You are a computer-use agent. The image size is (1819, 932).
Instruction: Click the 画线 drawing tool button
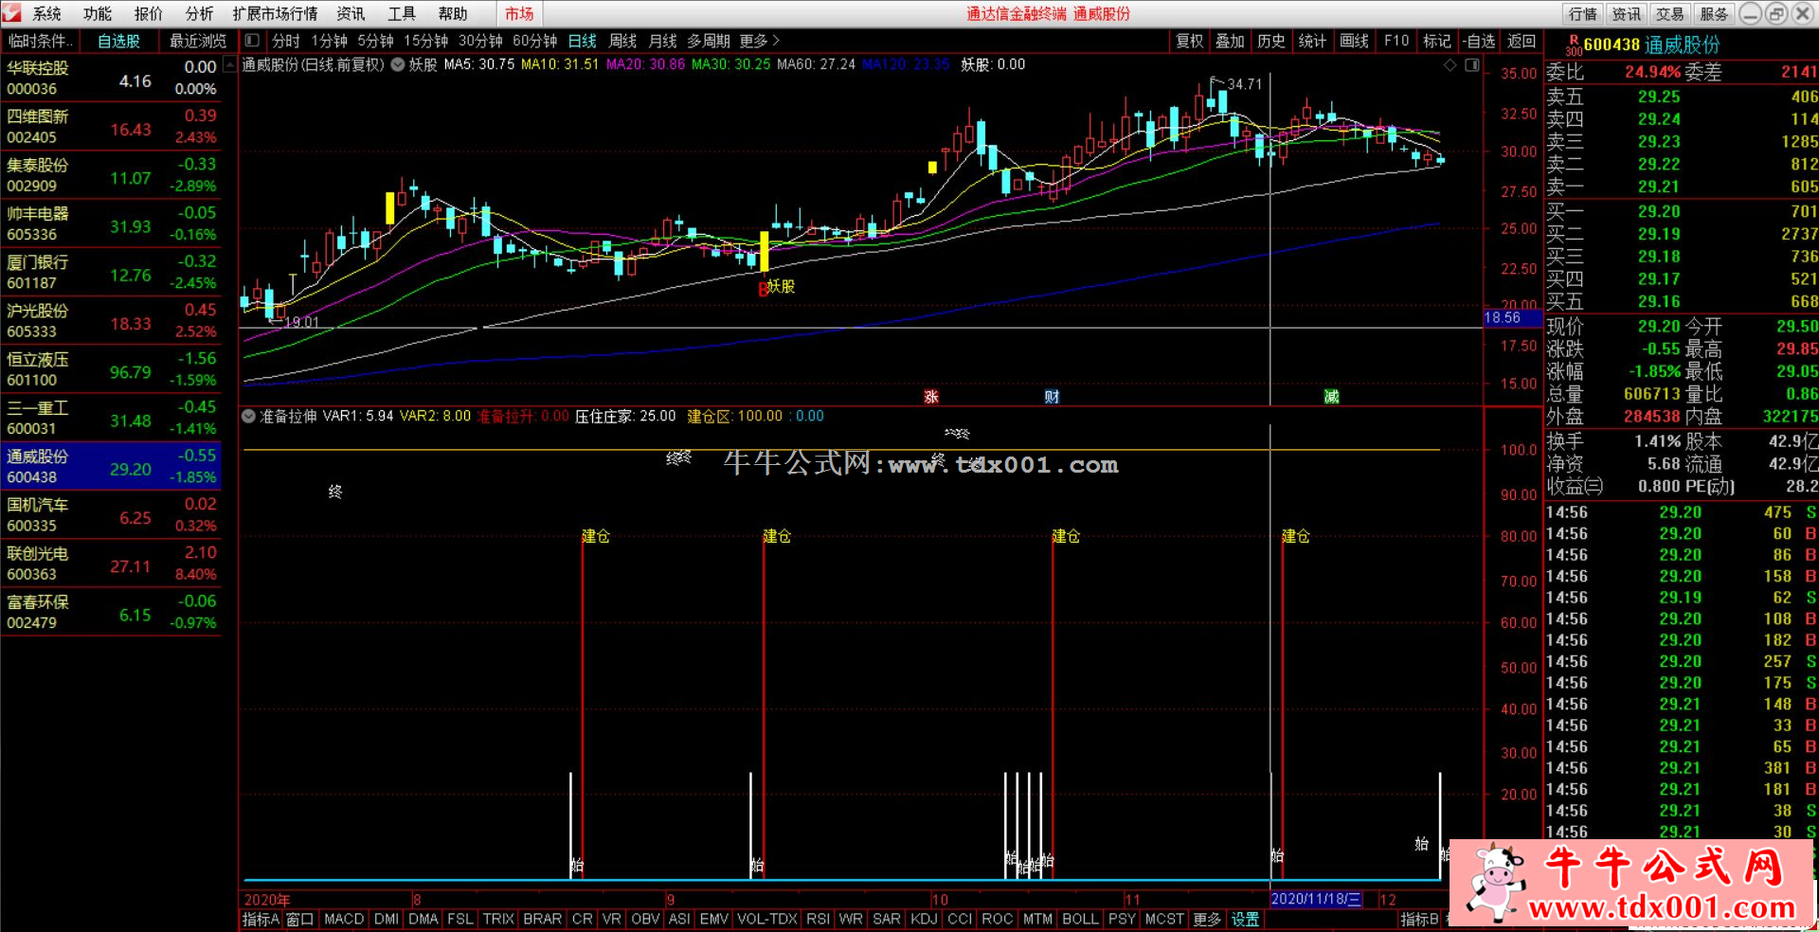point(1355,41)
